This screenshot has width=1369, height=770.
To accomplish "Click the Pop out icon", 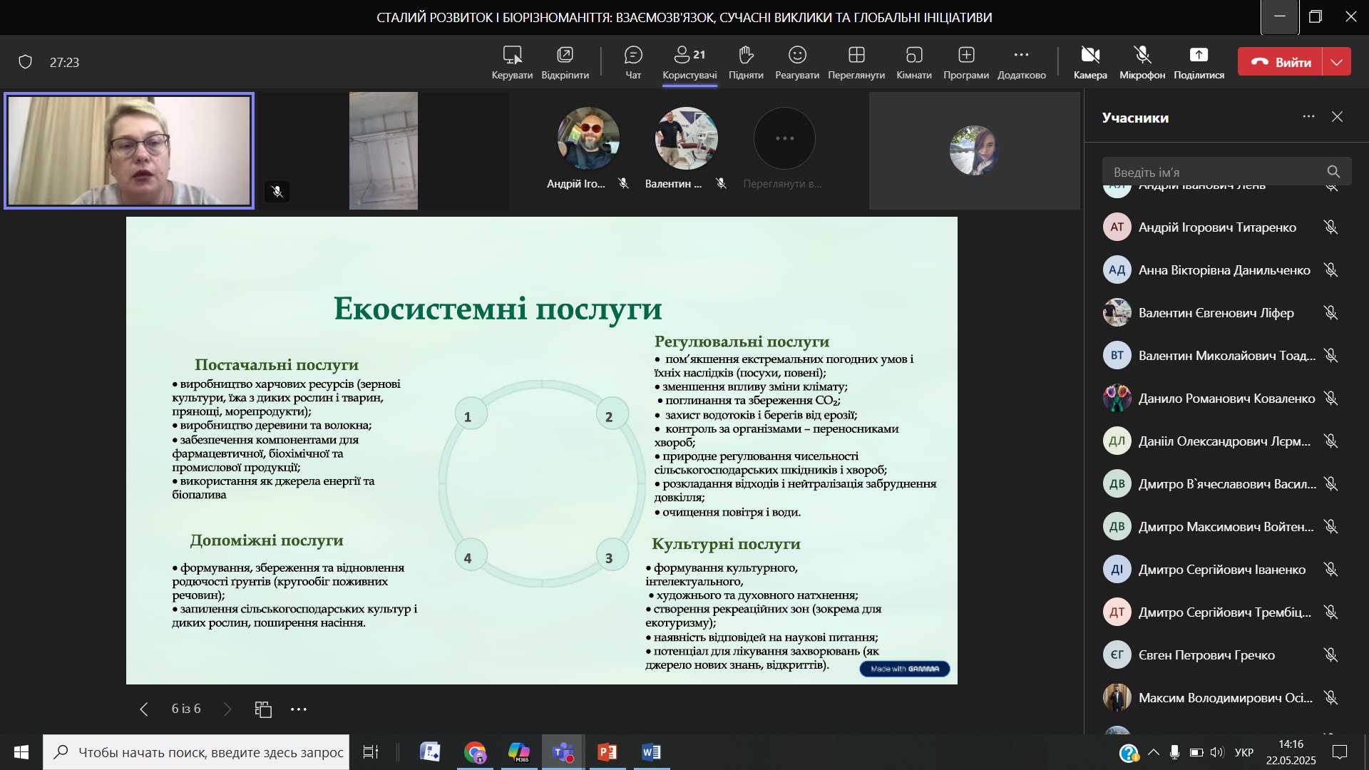I will coord(565,56).
